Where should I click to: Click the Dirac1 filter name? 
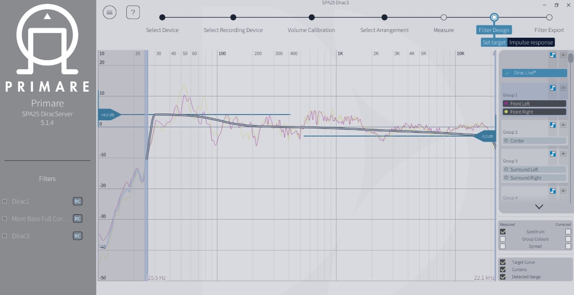21,201
